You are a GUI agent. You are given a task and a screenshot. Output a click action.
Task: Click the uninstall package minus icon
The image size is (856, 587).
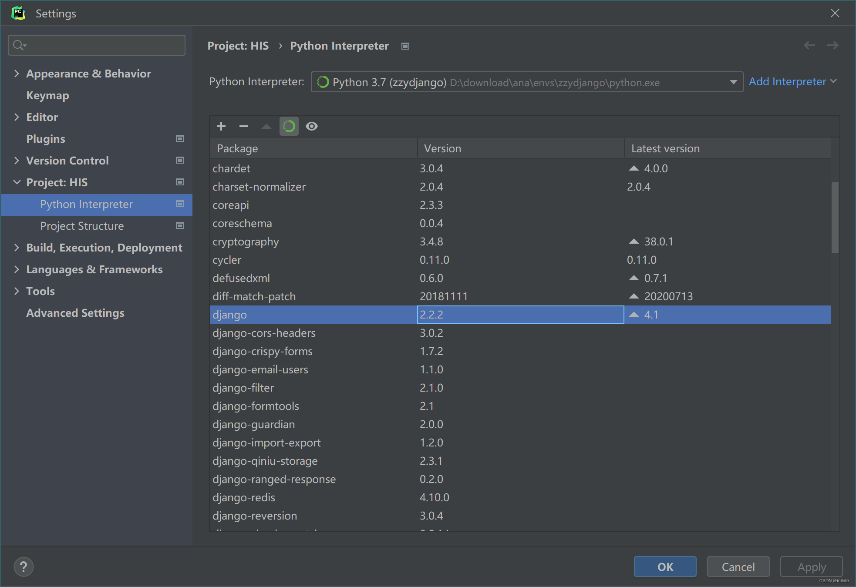[244, 126]
